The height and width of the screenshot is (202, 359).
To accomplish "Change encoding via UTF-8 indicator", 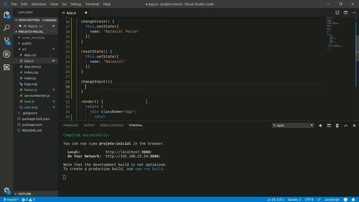I will tap(309, 200).
